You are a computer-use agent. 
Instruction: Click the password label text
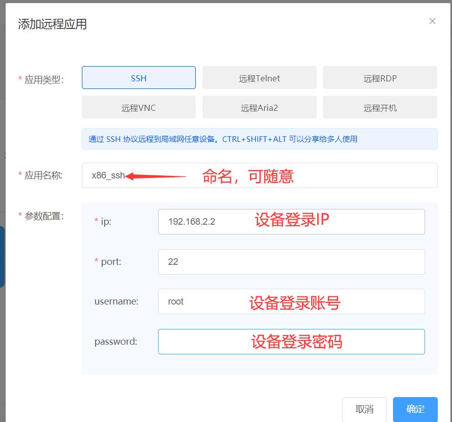click(116, 342)
